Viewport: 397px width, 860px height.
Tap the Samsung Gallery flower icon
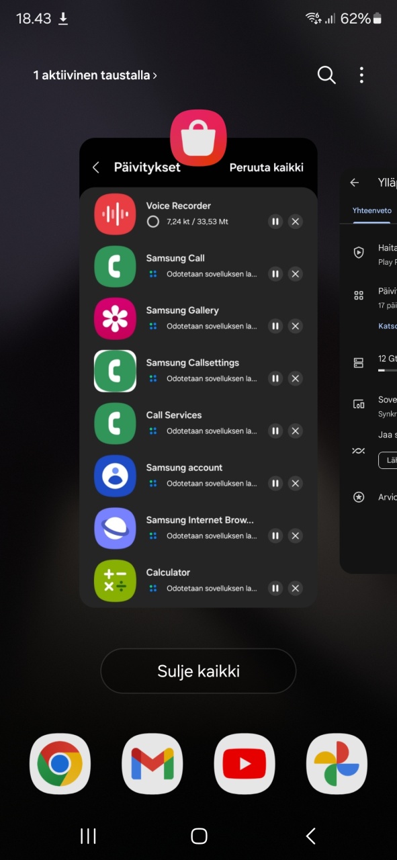(x=115, y=318)
